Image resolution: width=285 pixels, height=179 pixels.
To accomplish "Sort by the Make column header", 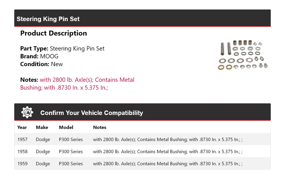I will pyautogui.click(x=42, y=127).
